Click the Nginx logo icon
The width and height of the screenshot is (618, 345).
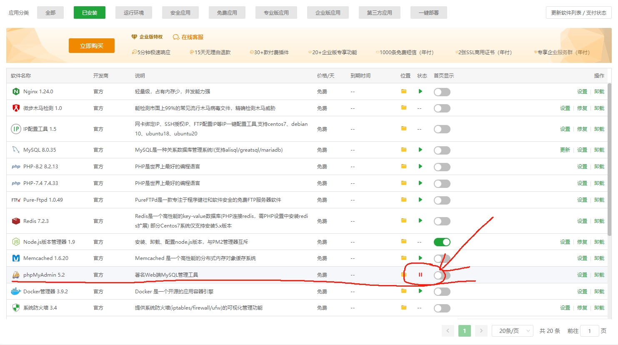(x=16, y=91)
